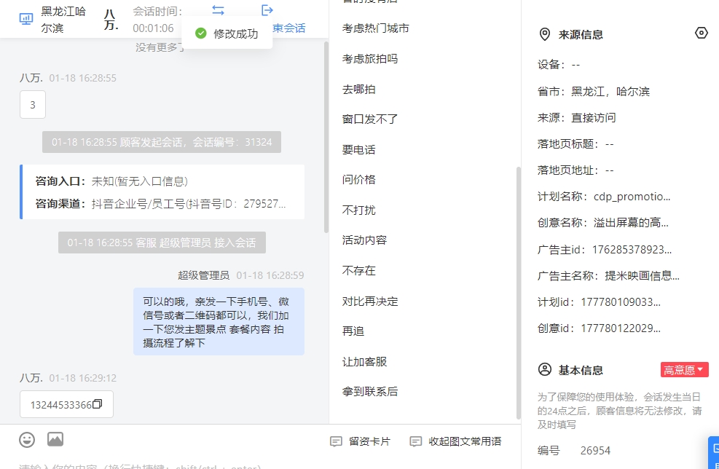The image size is (719, 469).
Task: Select quick reply 去哪拍
Action: [x=358, y=90]
